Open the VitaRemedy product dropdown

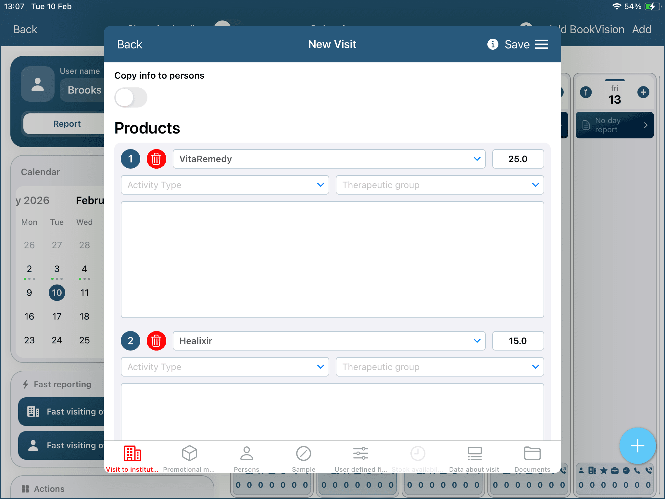coord(329,159)
